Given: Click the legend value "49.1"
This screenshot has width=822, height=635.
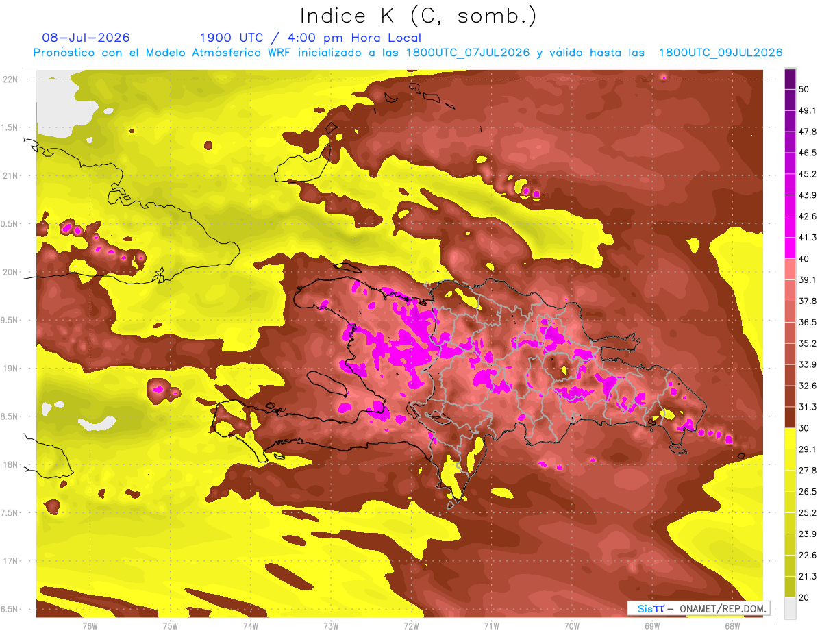Looking at the screenshot, I should [x=808, y=110].
